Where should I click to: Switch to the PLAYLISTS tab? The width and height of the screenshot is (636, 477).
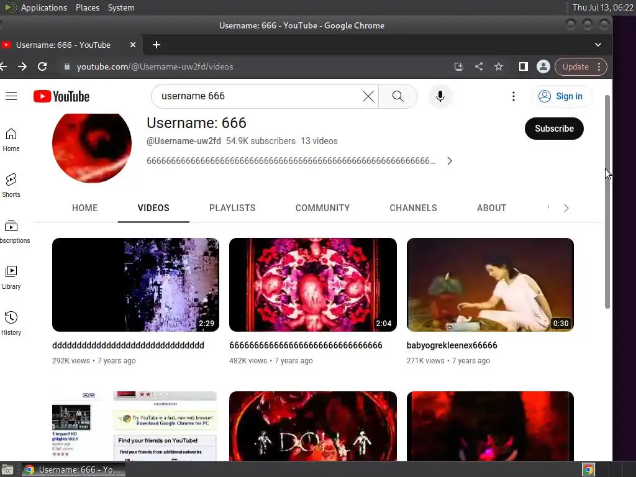tap(232, 208)
